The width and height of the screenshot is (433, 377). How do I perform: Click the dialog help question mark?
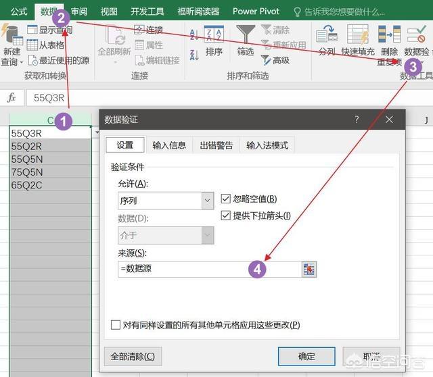point(357,120)
